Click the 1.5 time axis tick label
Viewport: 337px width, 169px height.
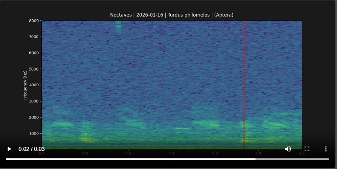coord(171,154)
